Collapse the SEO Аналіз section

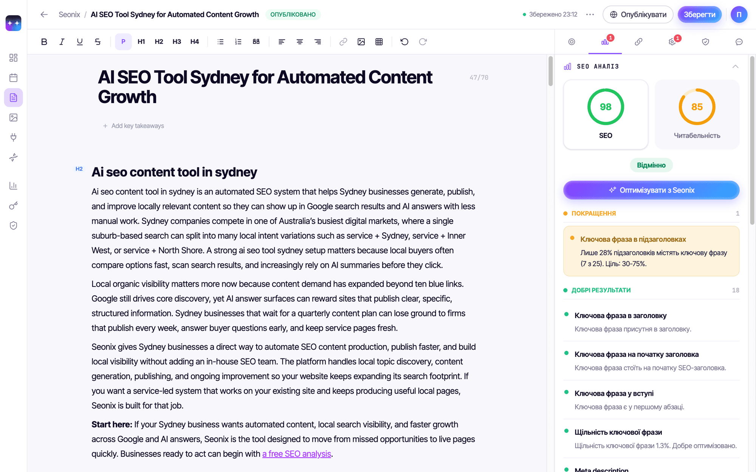(x=735, y=66)
